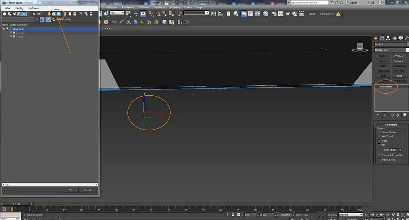Enable the Center Marker checkbox
This screenshot has width=409, height=220.
point(379,132)
